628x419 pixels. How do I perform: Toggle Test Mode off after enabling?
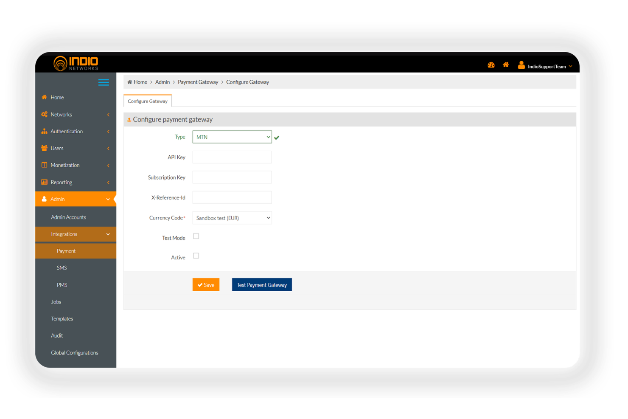[196, 236]
